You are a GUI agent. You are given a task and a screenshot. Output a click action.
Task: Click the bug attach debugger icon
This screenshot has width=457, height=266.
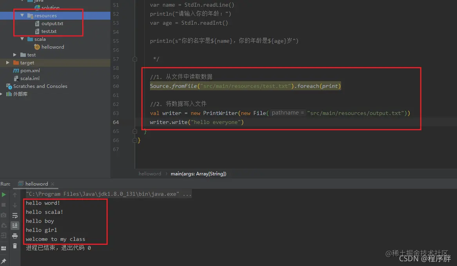pyautogui.click(x=4, y=226)
